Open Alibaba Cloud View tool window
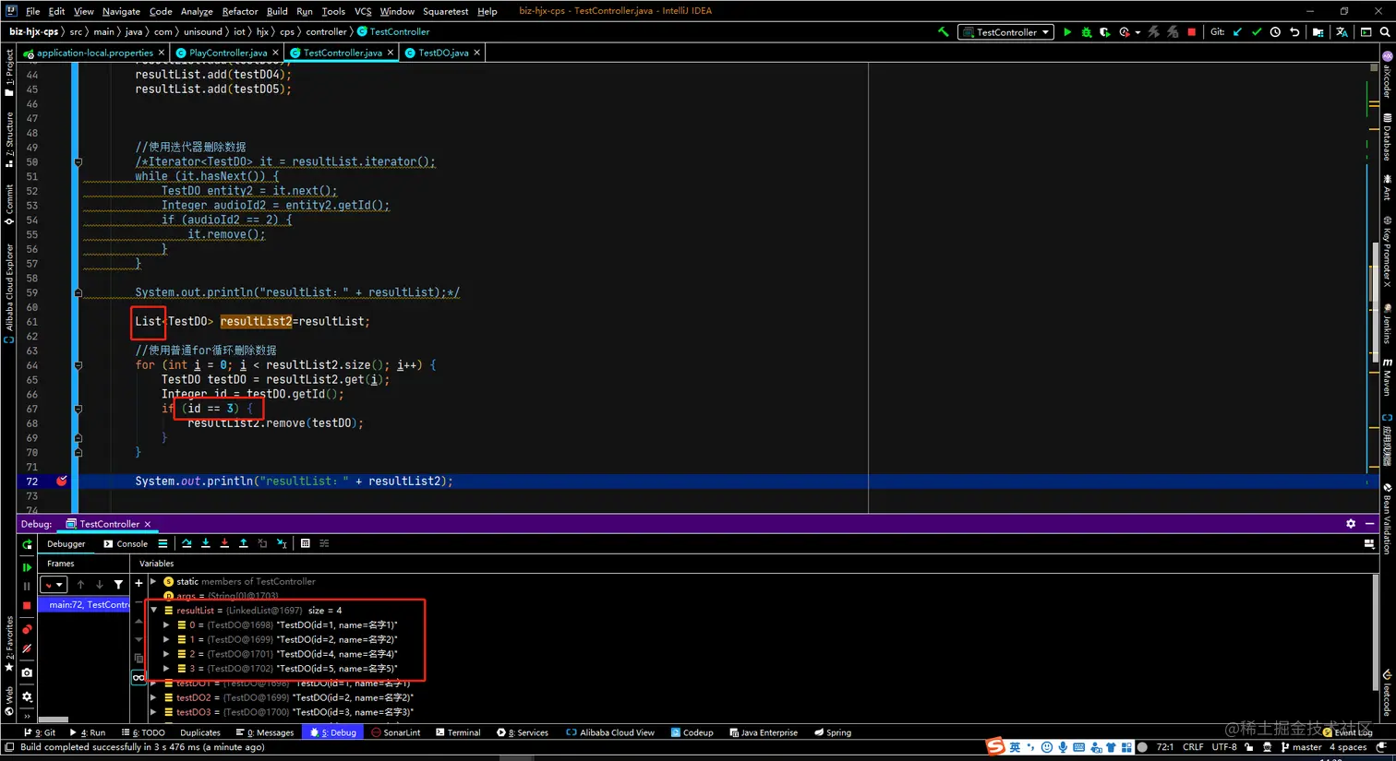This screenshot has height=761, width=1396. click(x=610, y=732)
